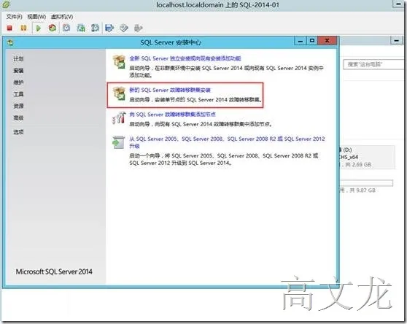407x324 pixels.
Task: Click the Microsoft SQL Server 2014 label
Action: click(54, 271)
